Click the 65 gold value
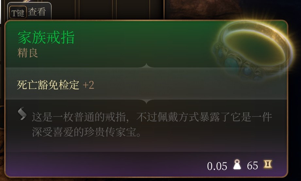 point(252,165)
